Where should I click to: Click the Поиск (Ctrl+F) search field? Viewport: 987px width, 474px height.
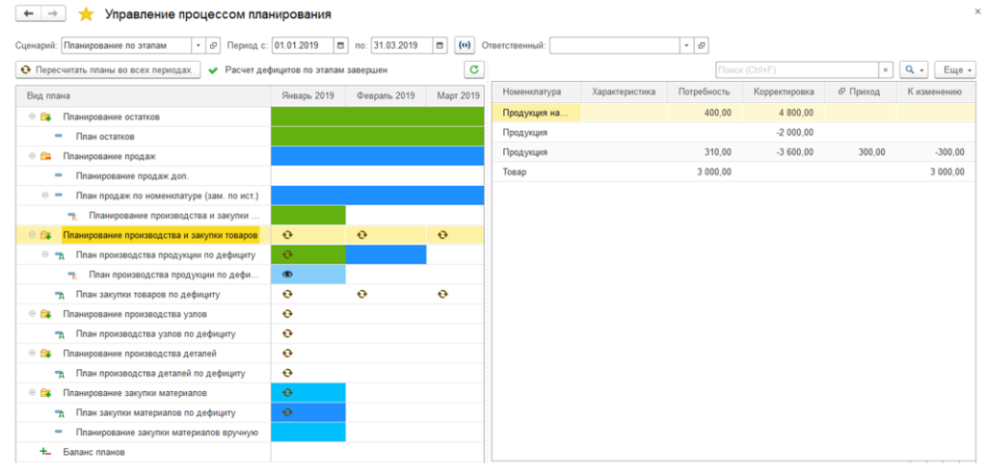pyautogui.click(x=795, y=70)
